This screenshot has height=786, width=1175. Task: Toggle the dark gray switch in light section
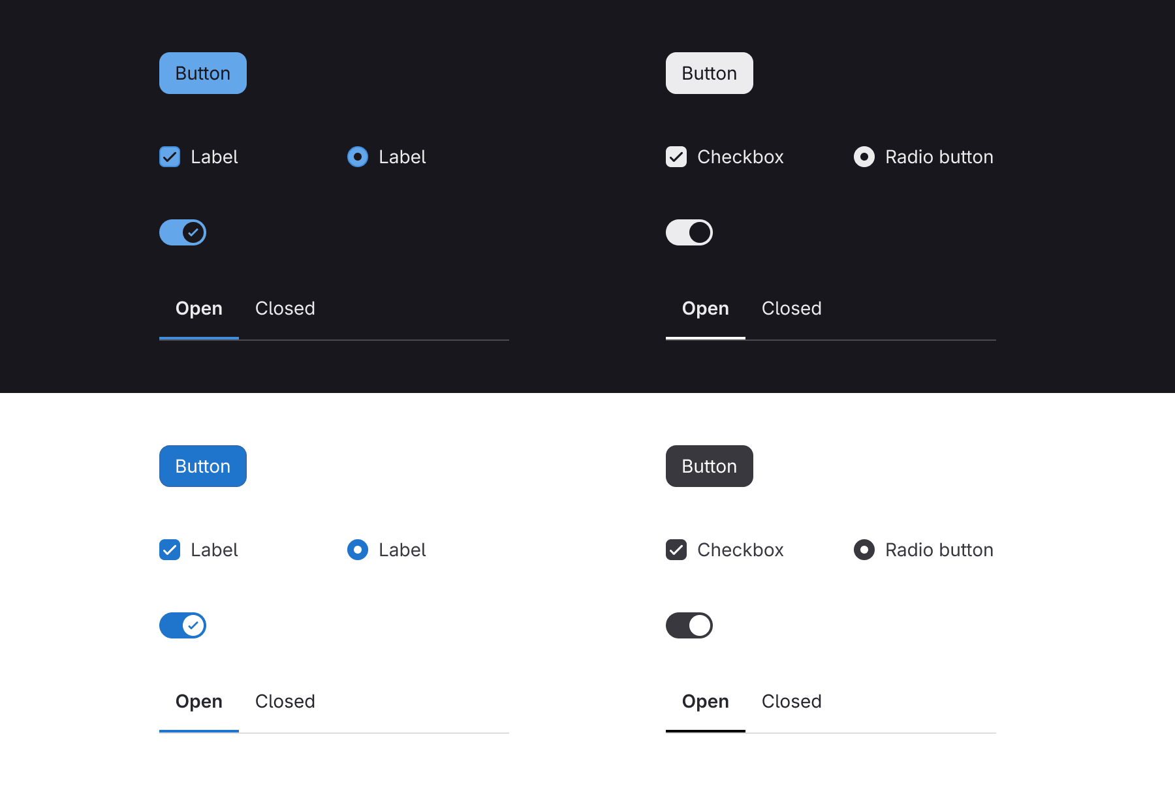point(689,625)
